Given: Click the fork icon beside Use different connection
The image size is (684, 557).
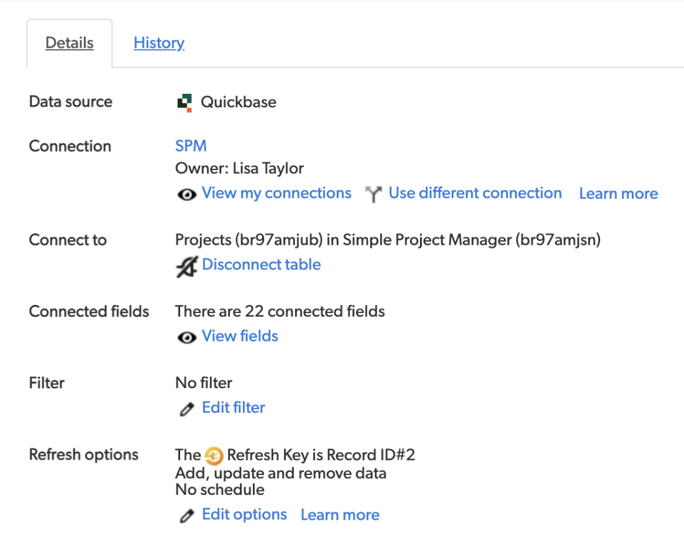Looking at the screenshot, I should pyautogui.click(x=373, y=194).
